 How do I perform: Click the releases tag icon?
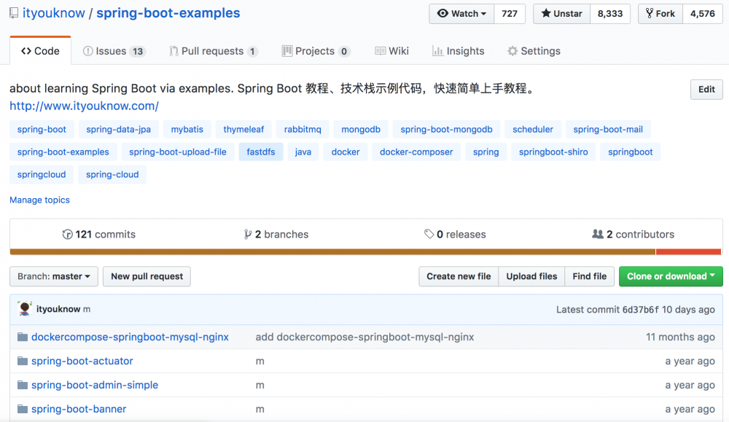click(x=429, y=235)
